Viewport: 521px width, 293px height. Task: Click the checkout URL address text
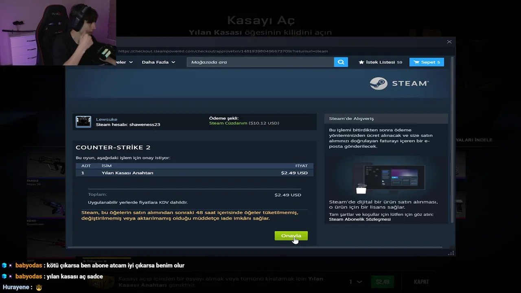pyautogui.click(x=223, y=51)
